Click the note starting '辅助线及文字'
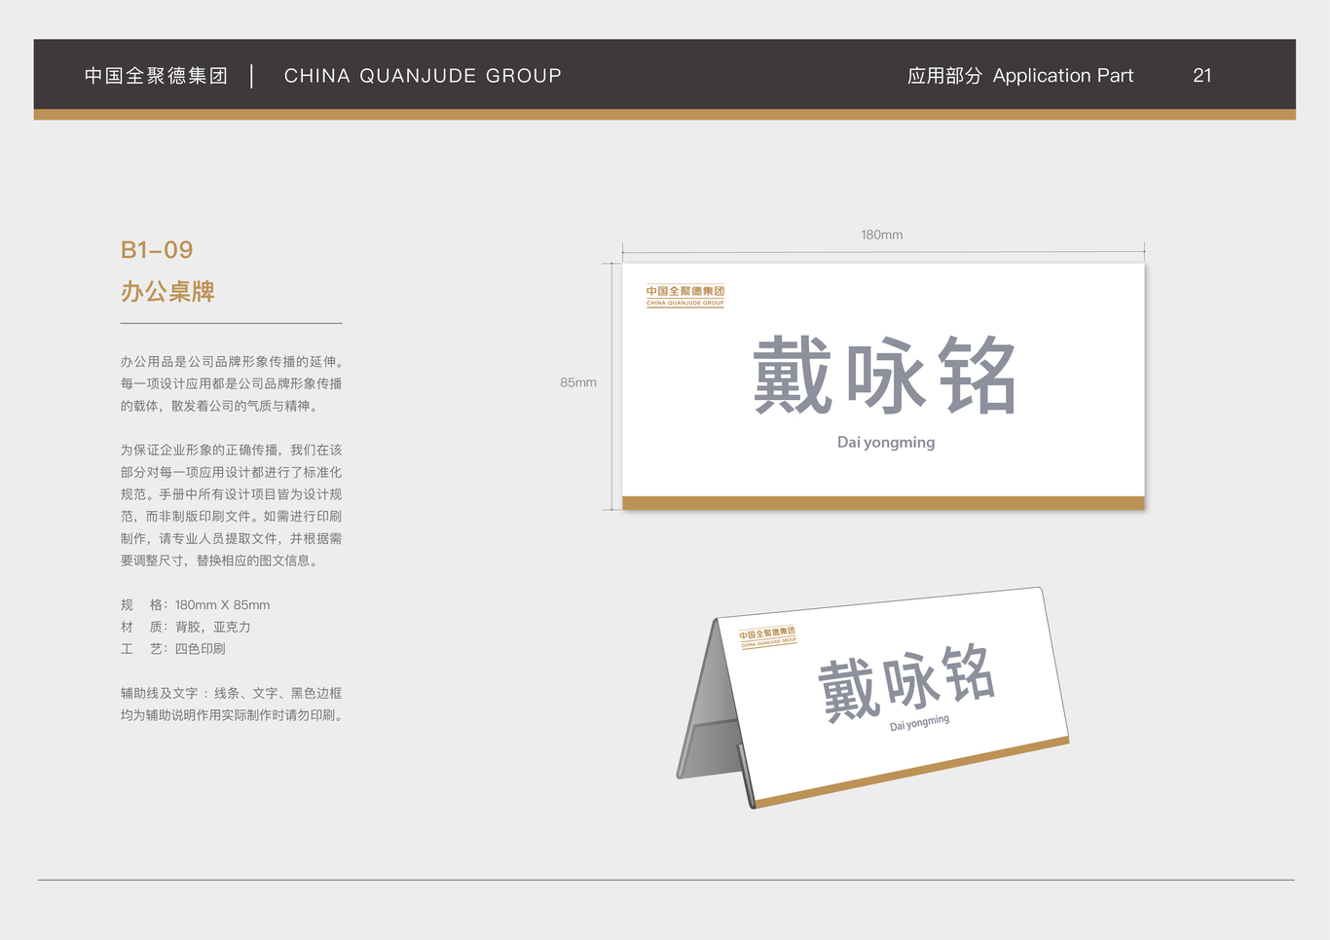Screen dimensions: 1330x940 click(232, 705)
